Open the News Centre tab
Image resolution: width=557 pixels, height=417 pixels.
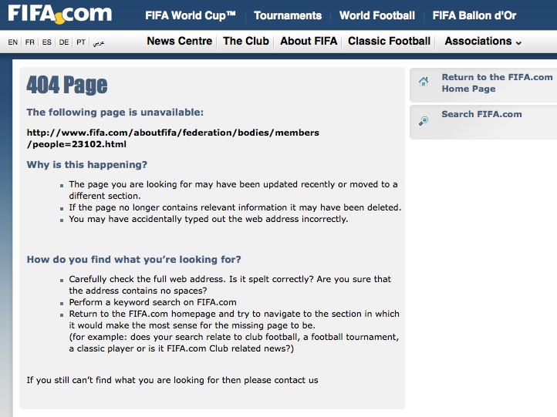point(180,41)
